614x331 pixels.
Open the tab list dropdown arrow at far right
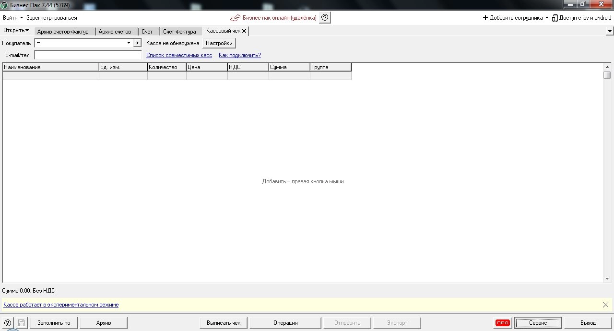609,31
